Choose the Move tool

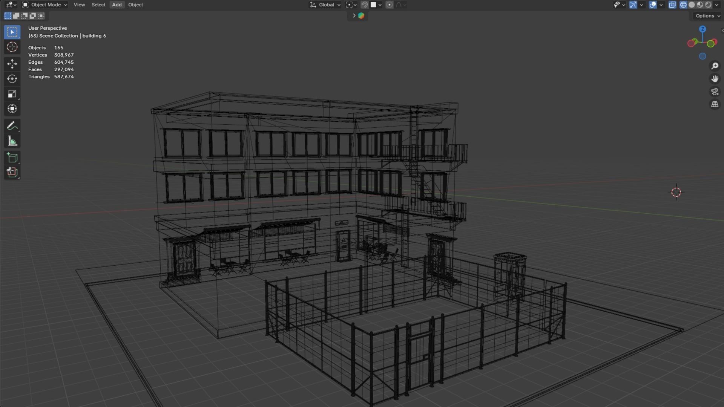(12, 64)
